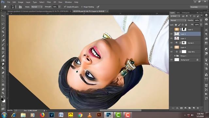Open the layer blend mode Normal dropdown

click(178, 20)
